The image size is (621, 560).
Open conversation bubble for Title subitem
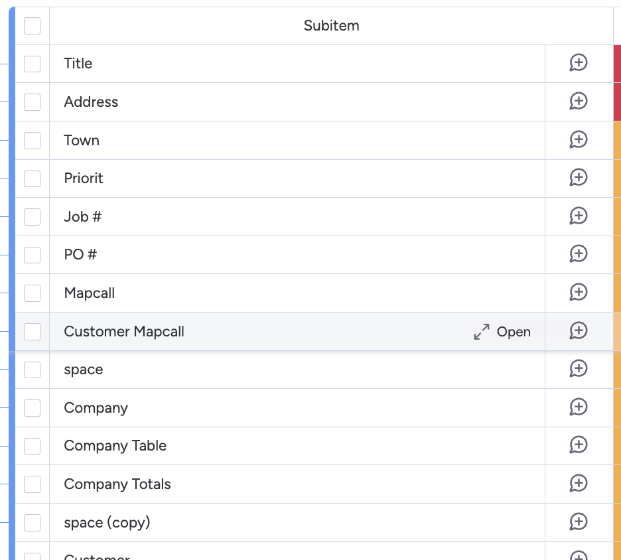pyautogui.click(x=579, y=63)
